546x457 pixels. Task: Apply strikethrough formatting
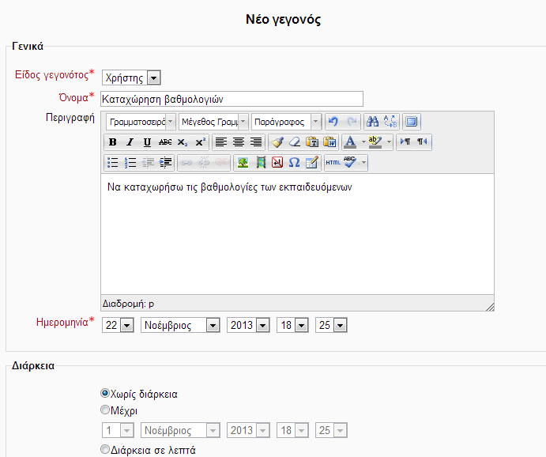tap(165, 142)
